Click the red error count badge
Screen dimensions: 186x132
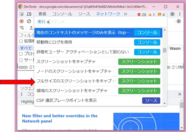[142, 14]
